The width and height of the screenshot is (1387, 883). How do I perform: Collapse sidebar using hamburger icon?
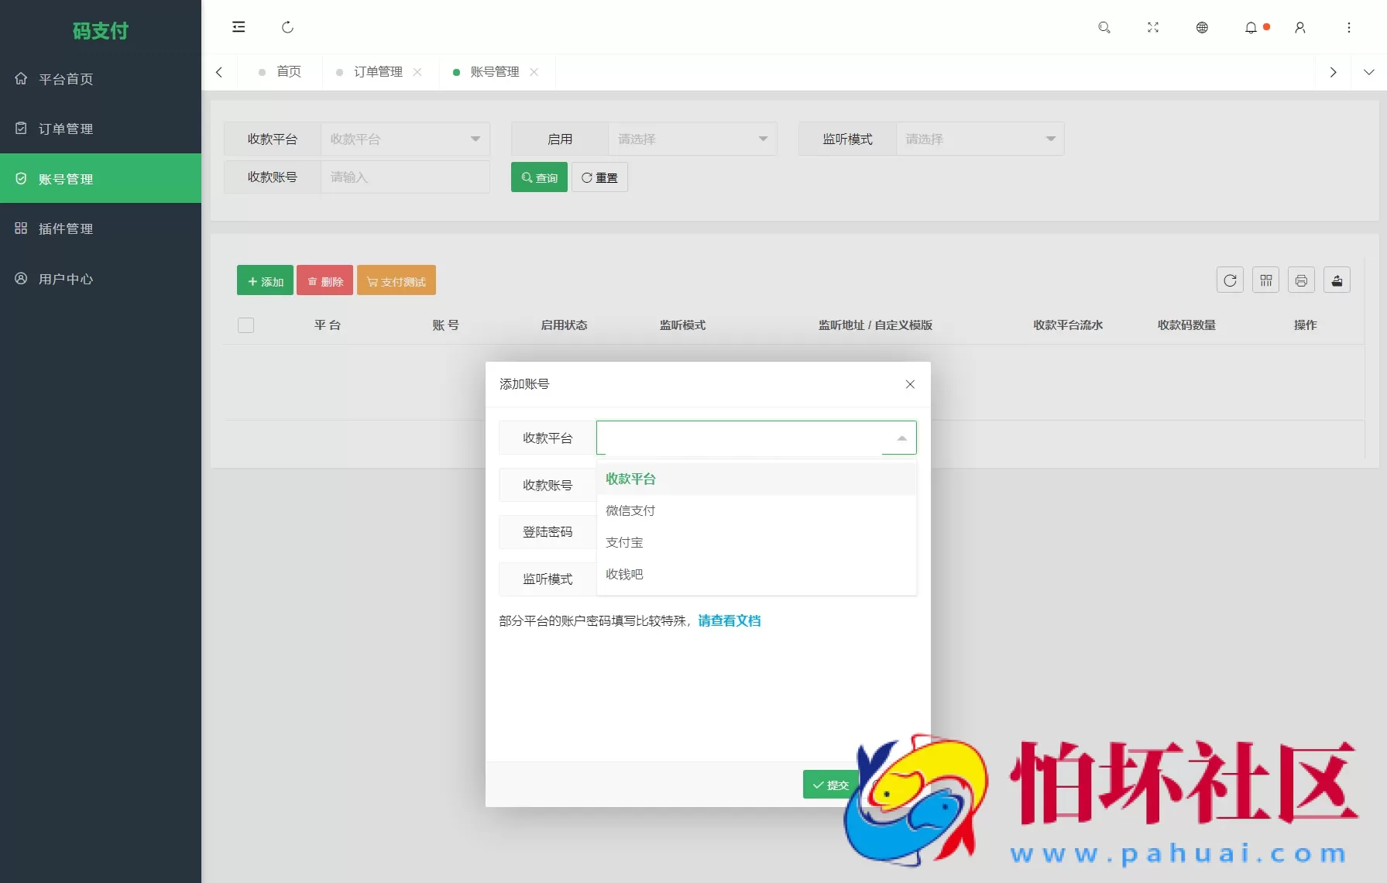tap(239, 26)
